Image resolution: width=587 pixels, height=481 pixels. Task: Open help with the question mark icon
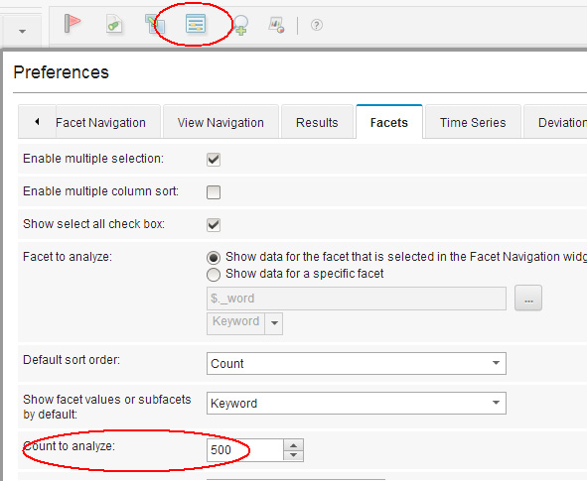pyautogui.click(x=316, y=25)
